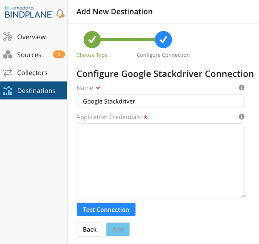This screenshot has height=244, width=259.
Task: Click the Add button
Action: (x=118, y=230)
